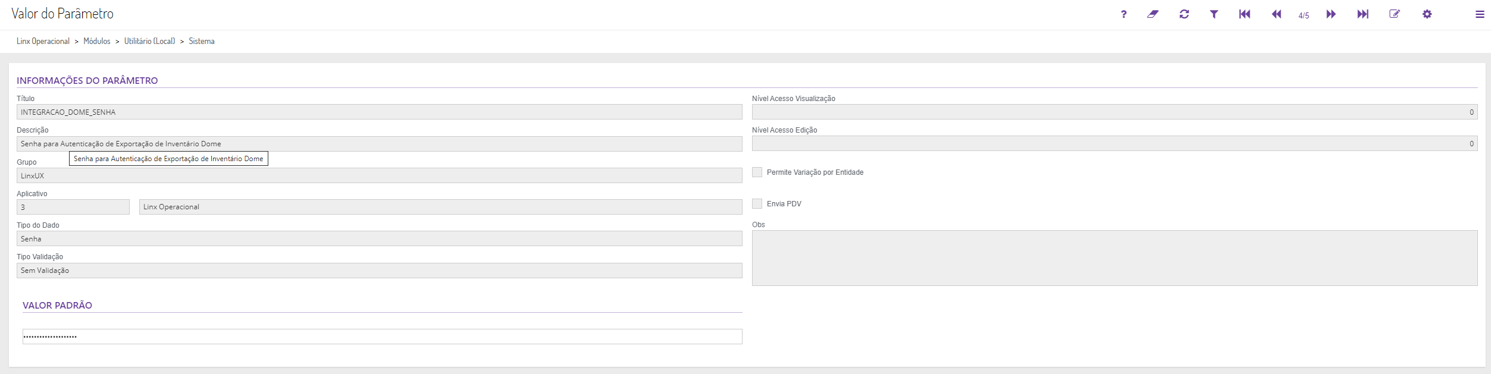Go to Módulos breadcrumb link
The height and width of the screenshot is (374, 1491).
pos(97,41)
